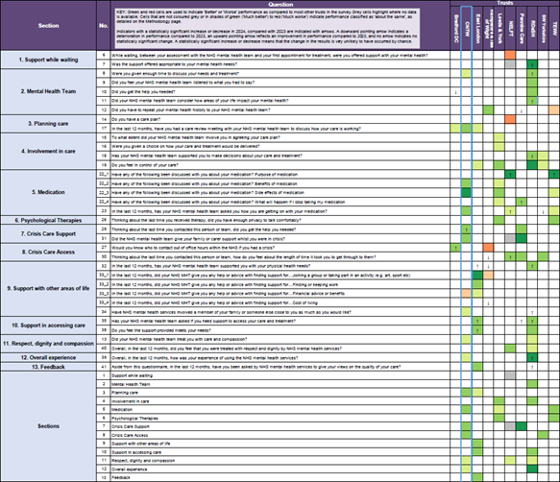Click 'While waiting, between your assessment' question 6
The image size is (560, 482).
[280, 56]
